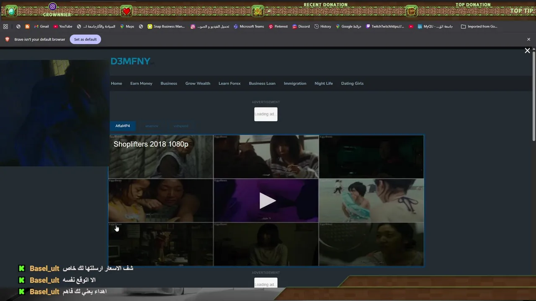Screen dimensions: 536x301
Task: Select the AflaMP4 server tab
Action: (123, 126)
